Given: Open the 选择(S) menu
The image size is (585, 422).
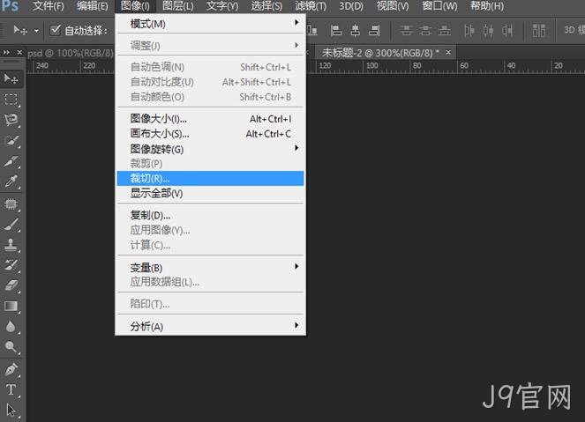Looking at the screenshot, I should [266, 6].
